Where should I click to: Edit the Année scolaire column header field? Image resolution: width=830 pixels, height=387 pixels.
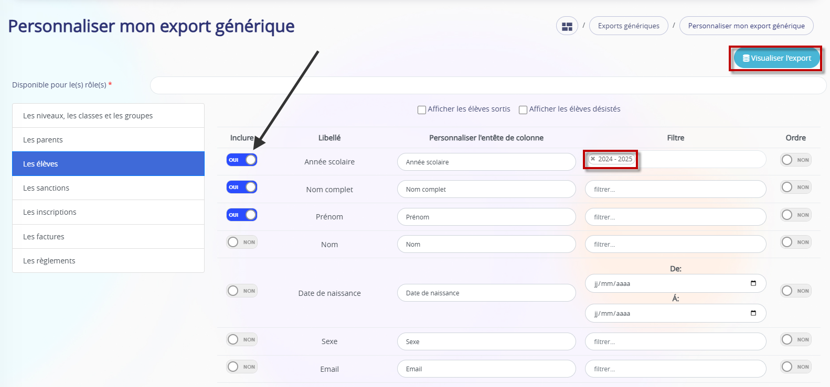tap(486, 162)
